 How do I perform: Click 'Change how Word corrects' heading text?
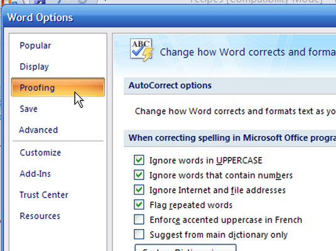coord(248,52)
